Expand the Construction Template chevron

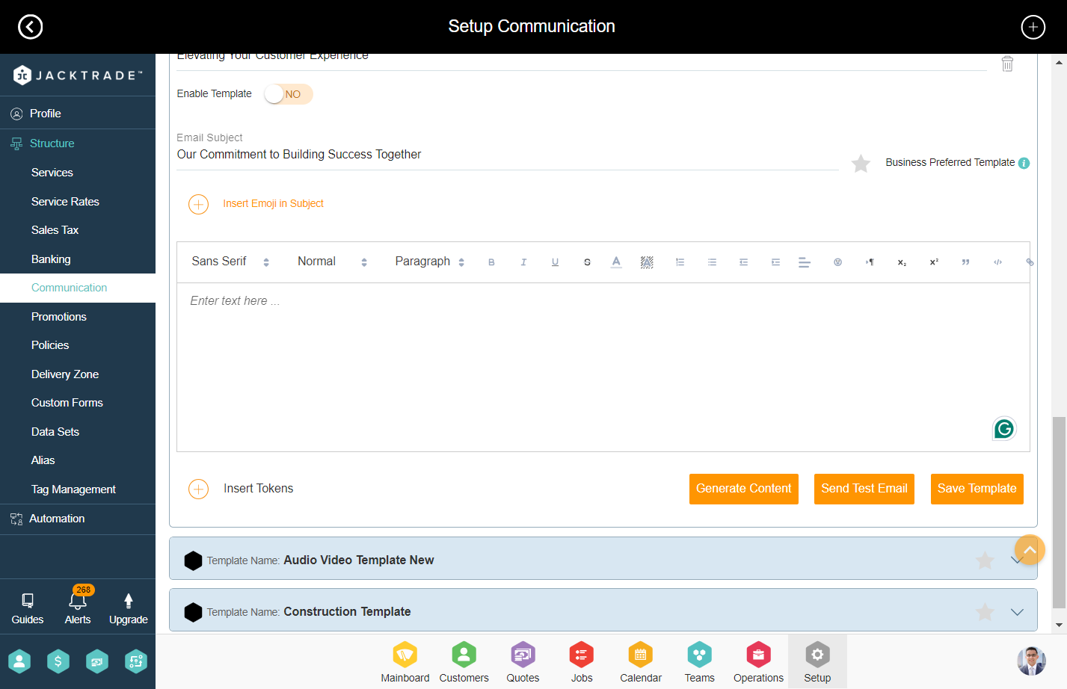pos(1017,612)
